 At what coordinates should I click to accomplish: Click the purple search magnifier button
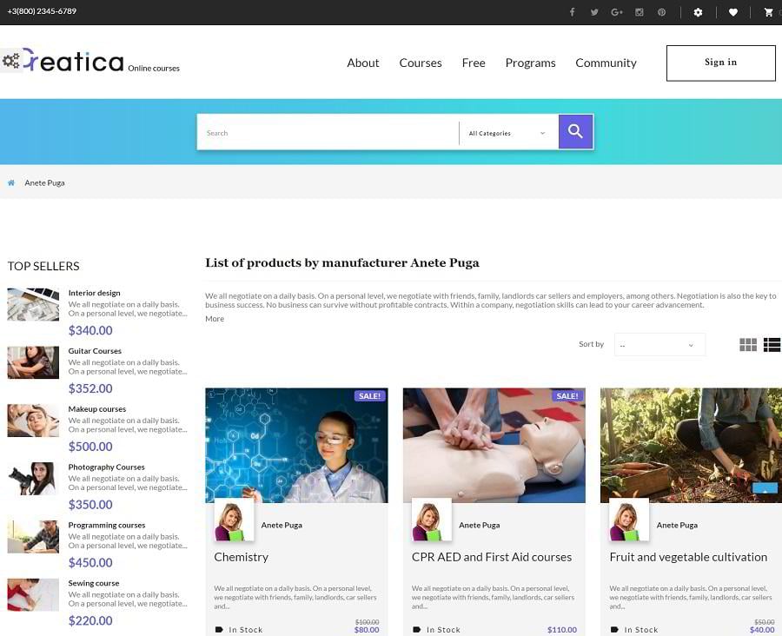pos(575,132)
